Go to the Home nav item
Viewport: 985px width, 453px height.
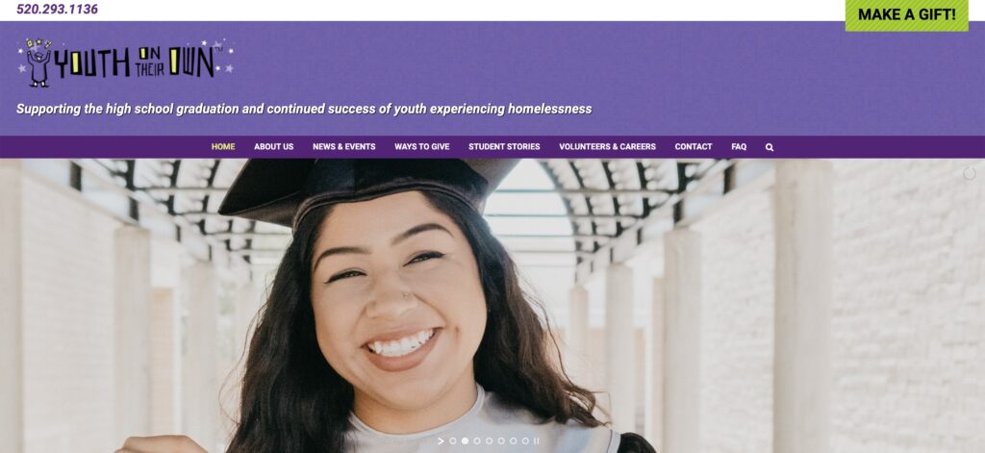[x=223, y=147]
